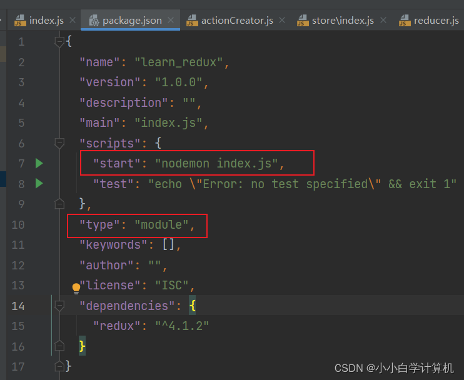Click the "type" key
This screenshot has width=464, height=380.
[99, 225]
